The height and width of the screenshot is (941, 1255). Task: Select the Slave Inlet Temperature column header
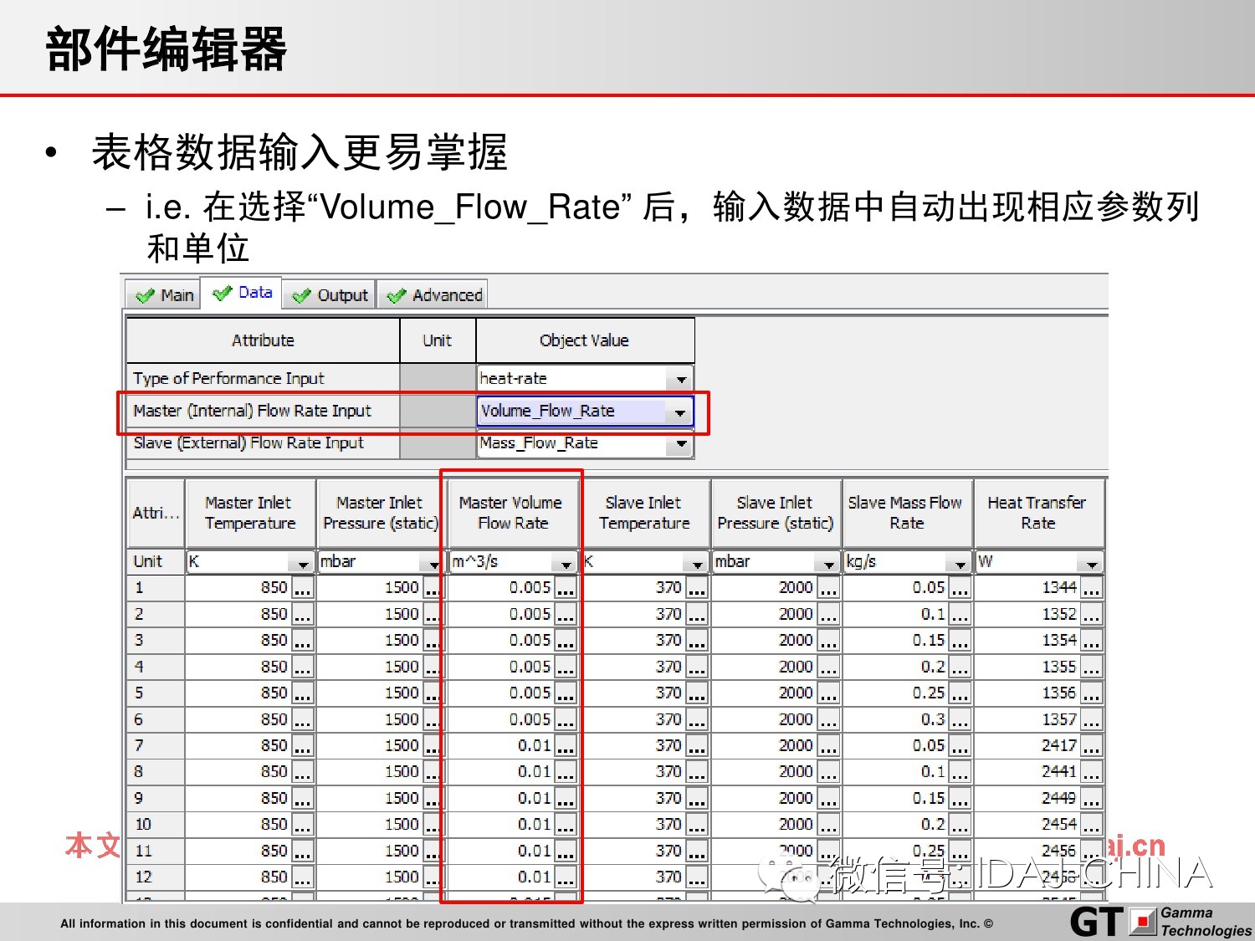pos(644,513)
